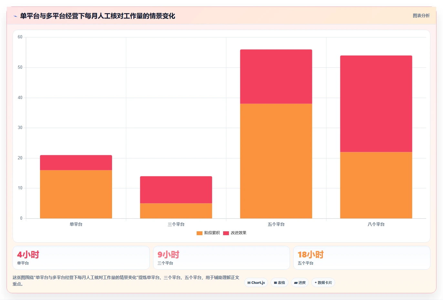Click the Chart.js tag
The image size is (443, 300).
[x=256, y=283]
